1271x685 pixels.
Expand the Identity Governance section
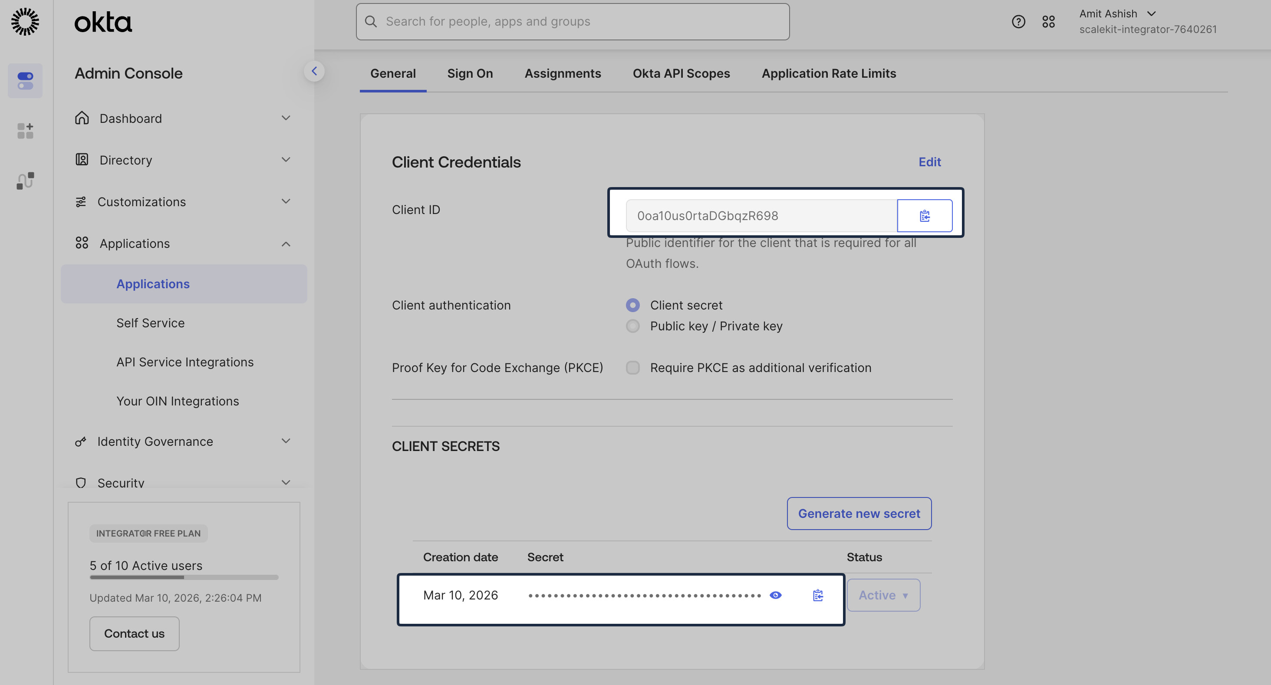point(286,441)
